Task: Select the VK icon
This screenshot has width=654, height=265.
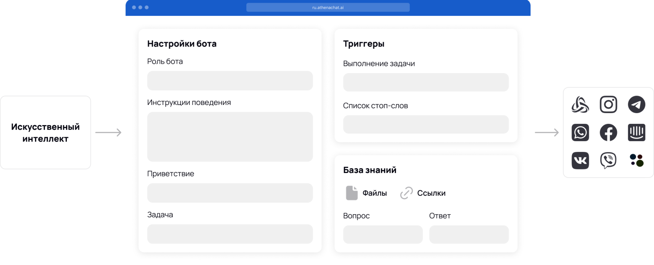Action: (580, 160)
